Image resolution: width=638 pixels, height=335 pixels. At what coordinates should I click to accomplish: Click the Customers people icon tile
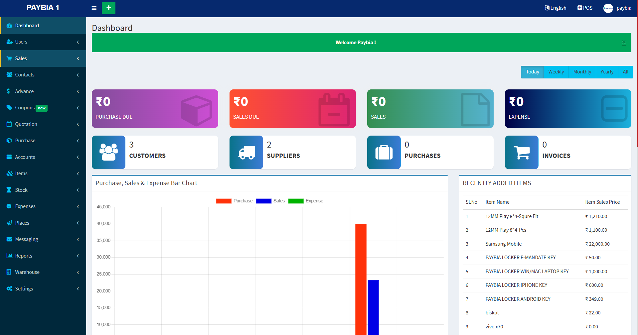point(108,152)
